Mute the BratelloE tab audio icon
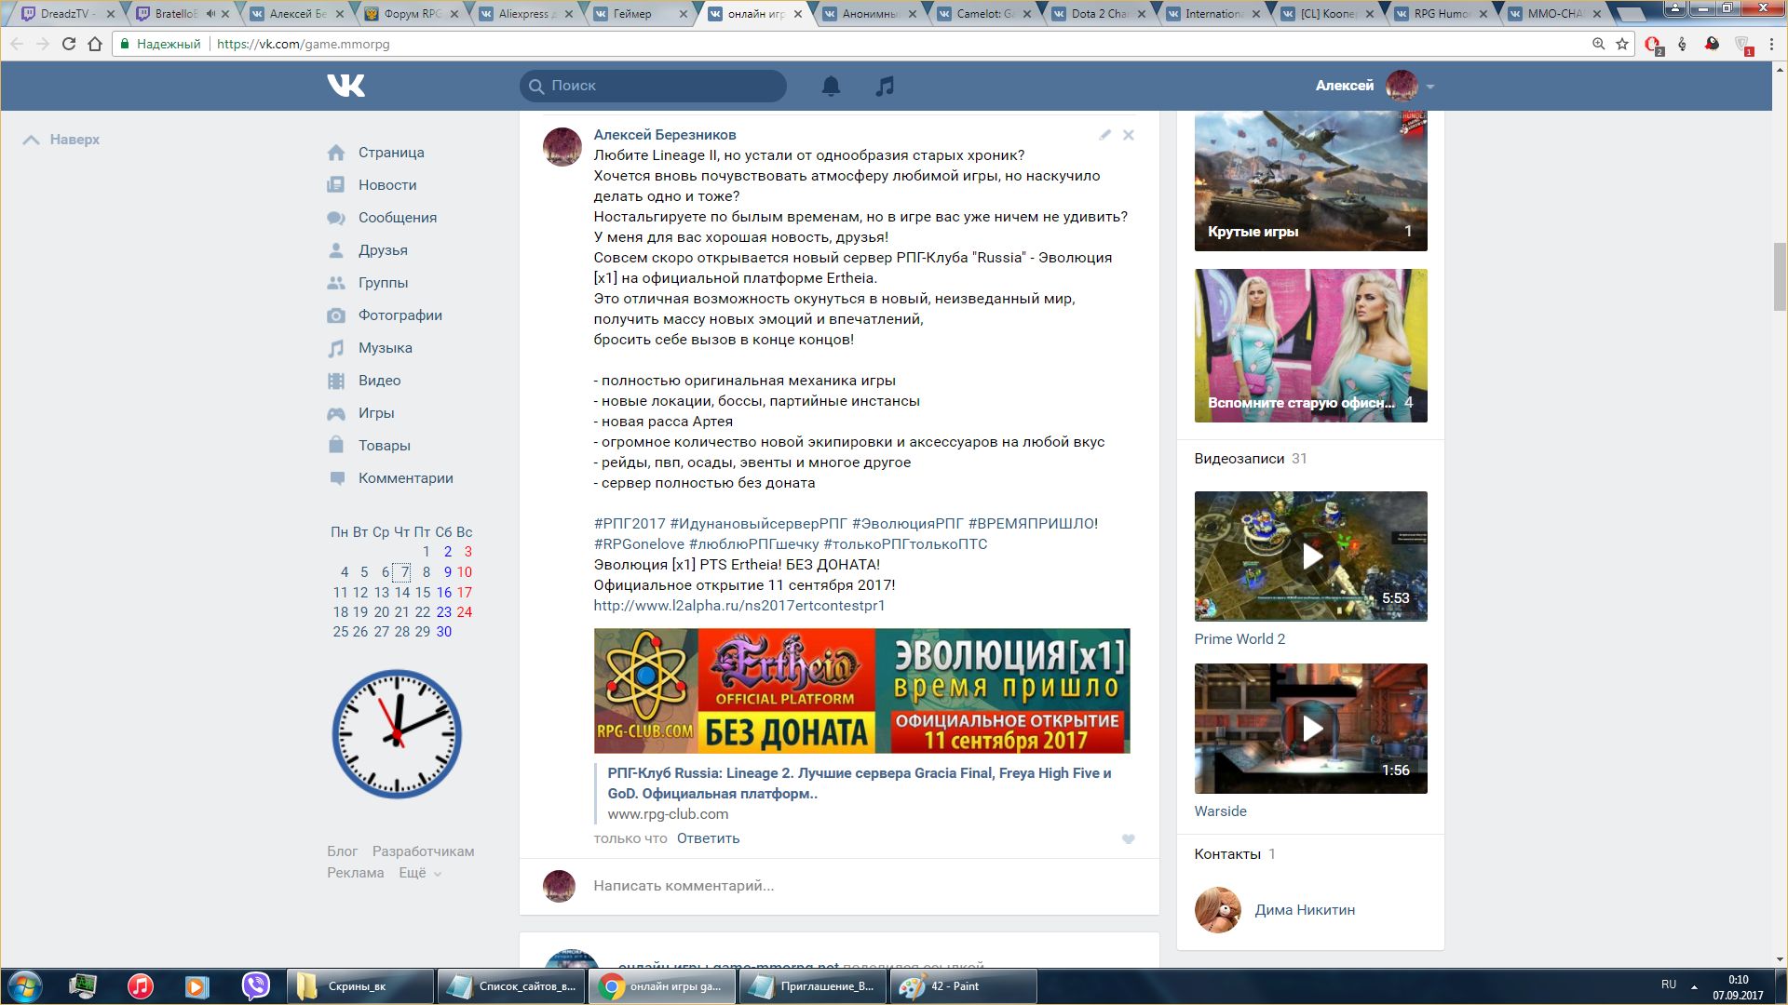Image resolution: width=1788 pixels, height=1005 pixels. point(210,14)
